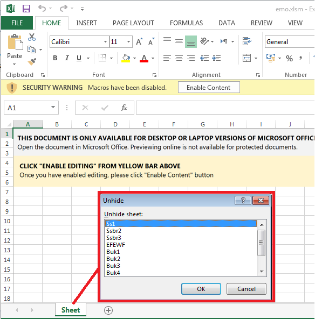This screenshot has width=315, height=319.
Task: Switch to the PAGE LAYOUT tab
Action: tap(133, 23)
